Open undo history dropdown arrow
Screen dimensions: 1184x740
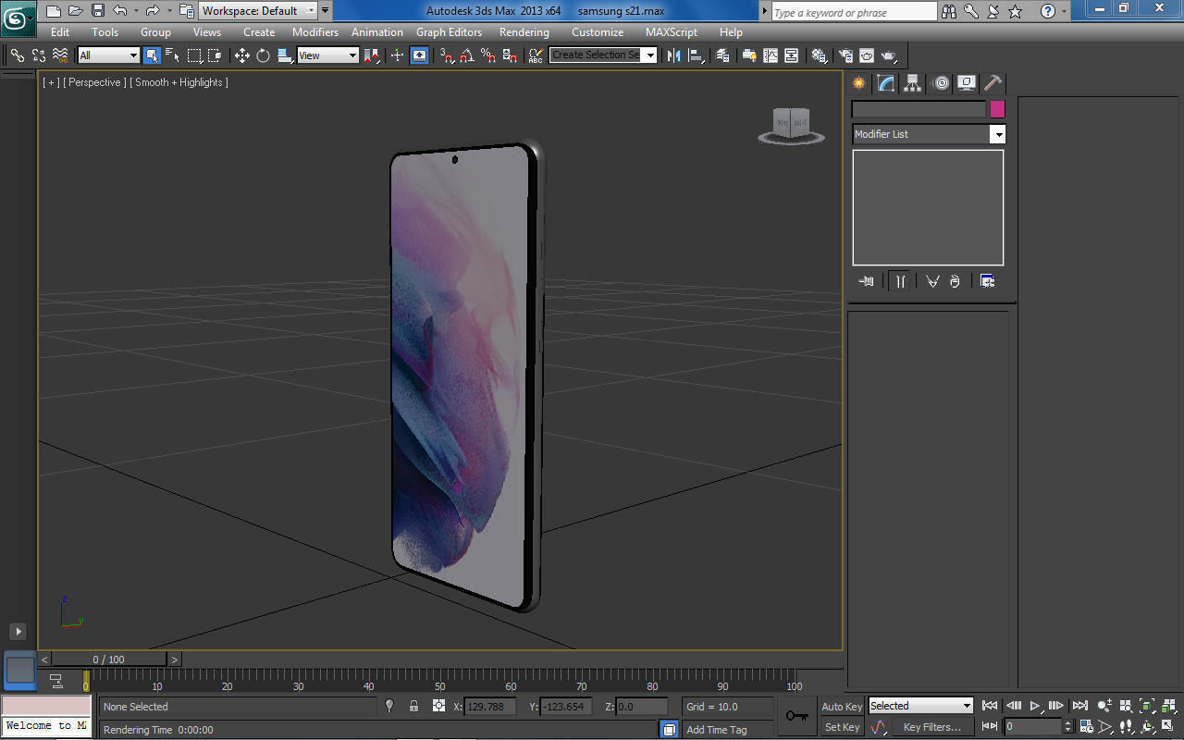coord(136,11)
